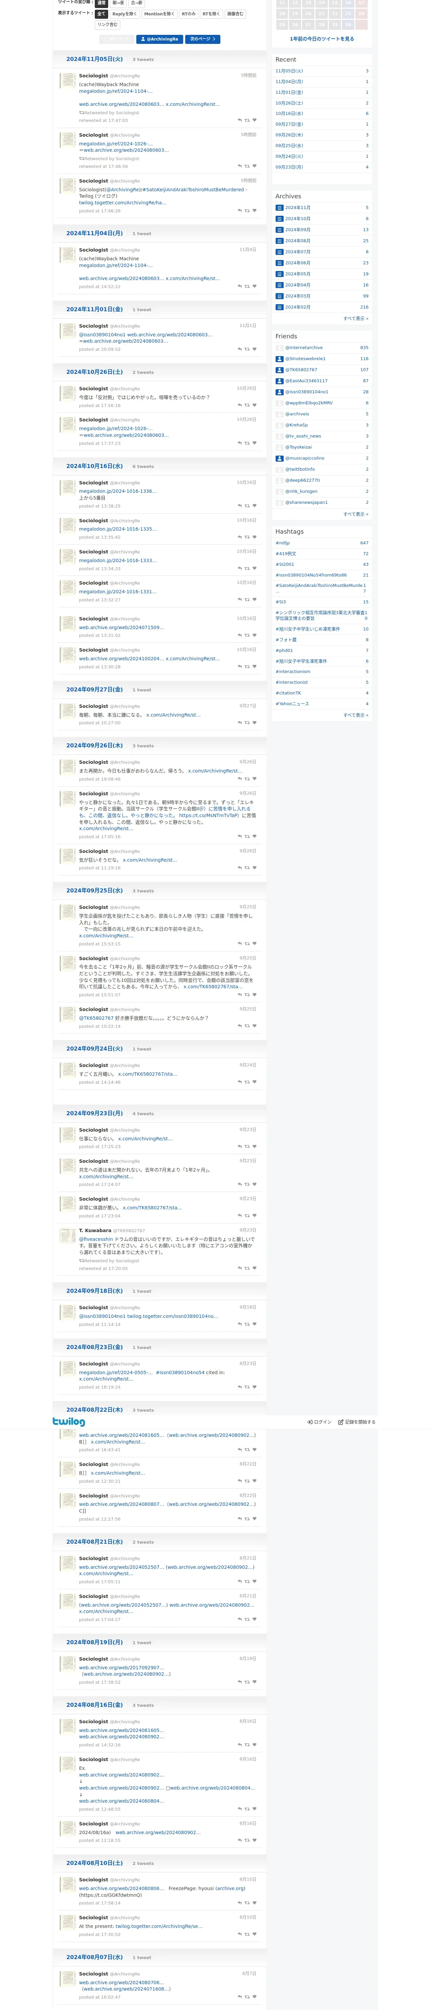
Task: Open the #ndljp hashtag
Action: 283,543
